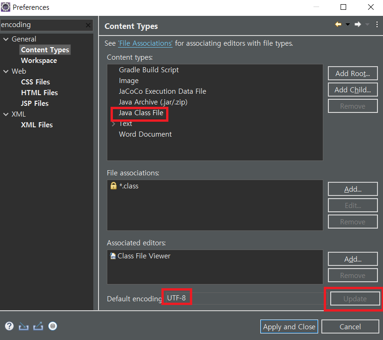Select Java Archive (.jar/.zip) entry
Viewport: 383px width, 340px height.
click(153, 102)
